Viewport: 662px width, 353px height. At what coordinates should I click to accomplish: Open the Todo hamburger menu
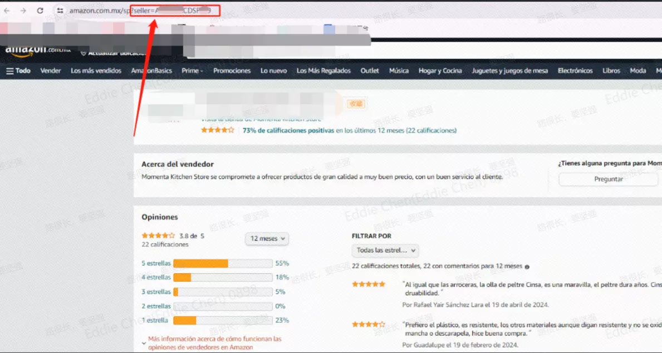tap(18, 71)
